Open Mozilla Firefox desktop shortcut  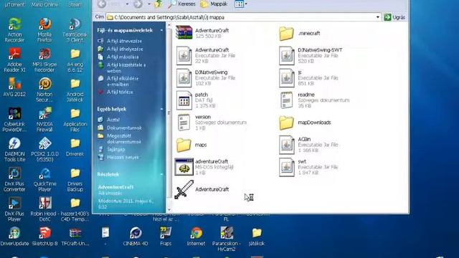coord(44,30)
